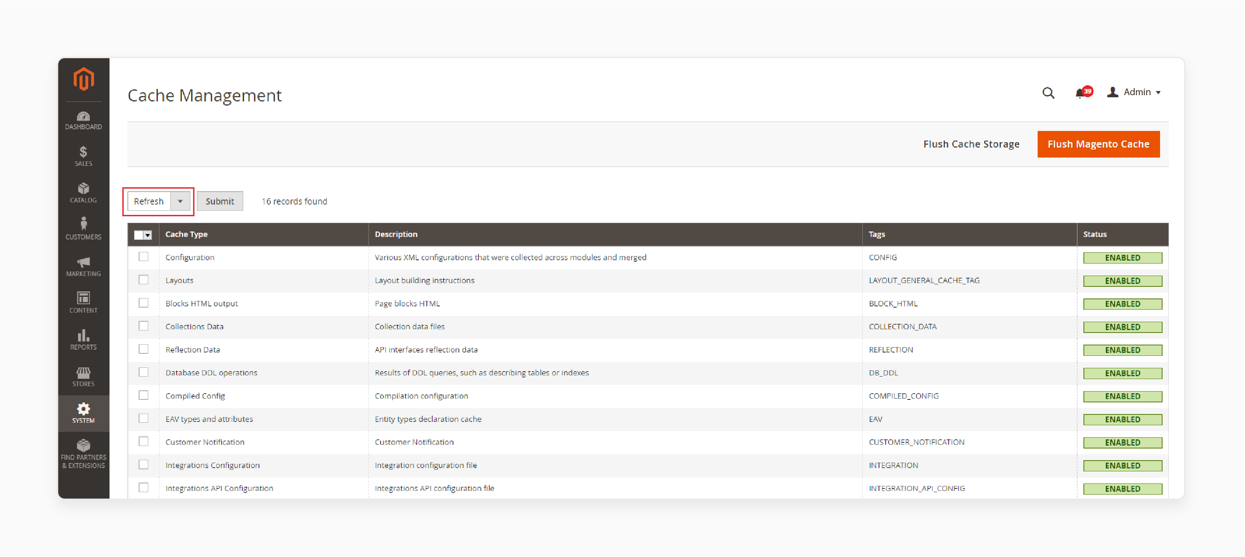Click the ENABLED status for Compiled Config
Viewport: 1245px width, 557px height.
tap(1122, 396)
